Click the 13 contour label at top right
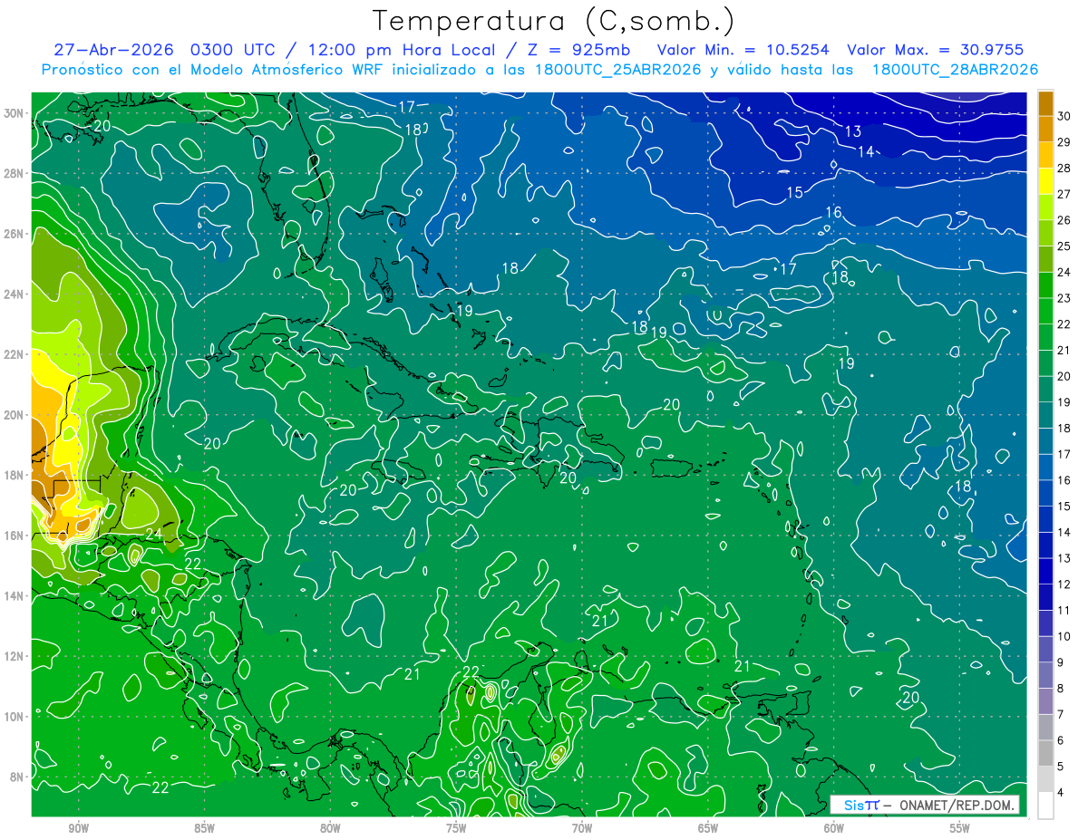 (x=853, y=132)
